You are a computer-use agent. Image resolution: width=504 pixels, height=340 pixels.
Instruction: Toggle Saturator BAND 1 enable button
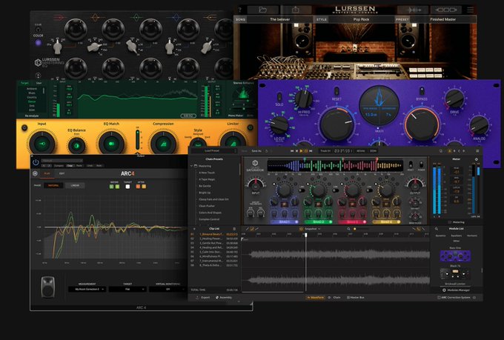[x=296, y=221]
